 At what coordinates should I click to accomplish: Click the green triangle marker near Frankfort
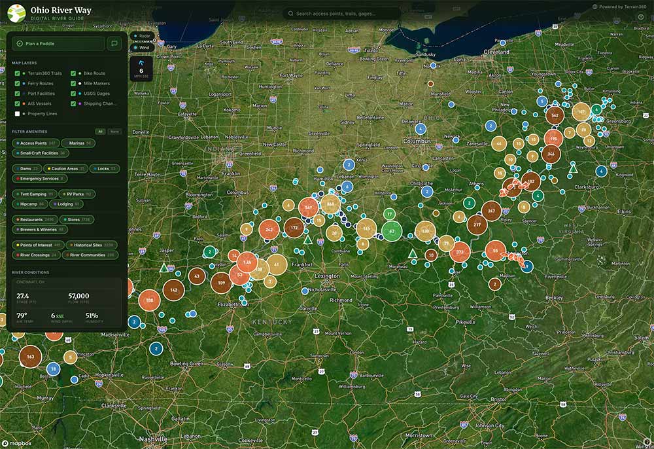(x=307, y=240)
